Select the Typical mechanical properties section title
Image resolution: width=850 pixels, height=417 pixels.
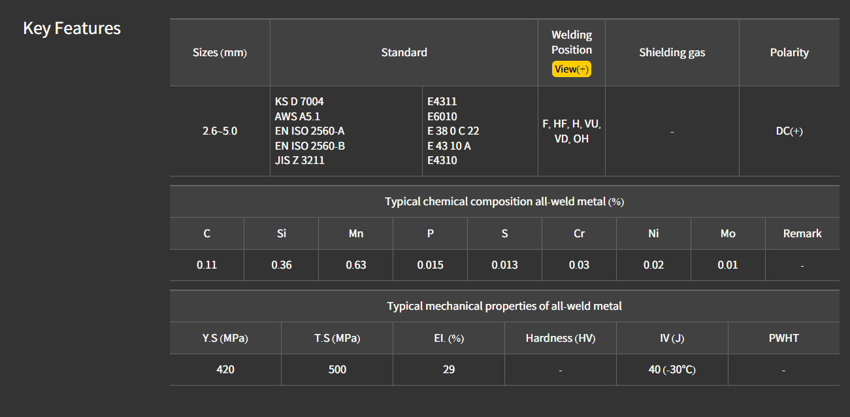click(x=504, y=307)
